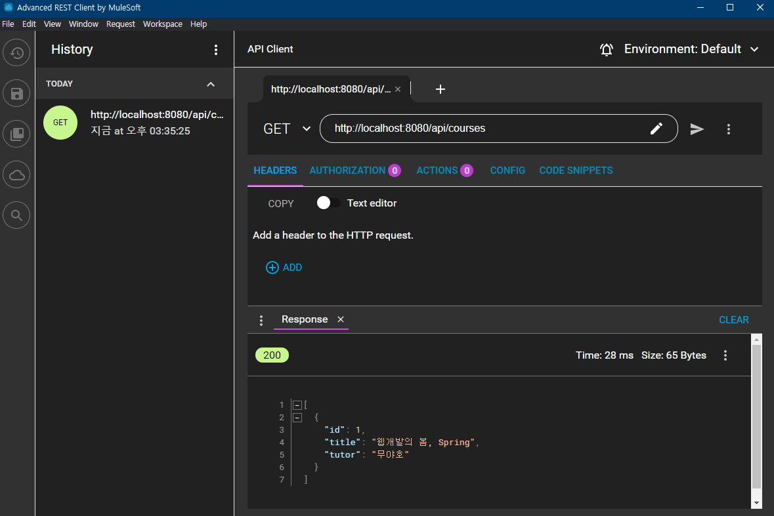
Task: Open the request three-dot options menu
Action: point(729,129)
